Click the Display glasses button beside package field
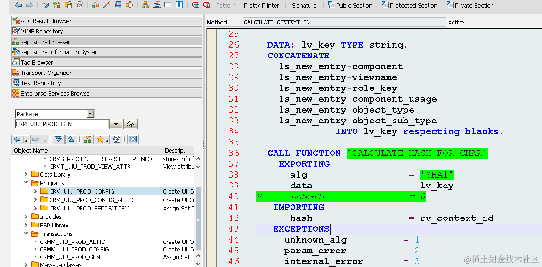Viewport: 542px width, 267px height. click(x=130, y=124)
